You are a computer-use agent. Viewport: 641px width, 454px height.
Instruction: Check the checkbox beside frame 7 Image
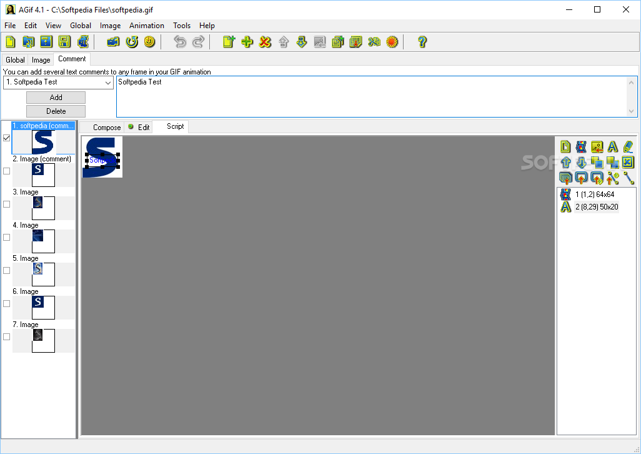(6, 336)
